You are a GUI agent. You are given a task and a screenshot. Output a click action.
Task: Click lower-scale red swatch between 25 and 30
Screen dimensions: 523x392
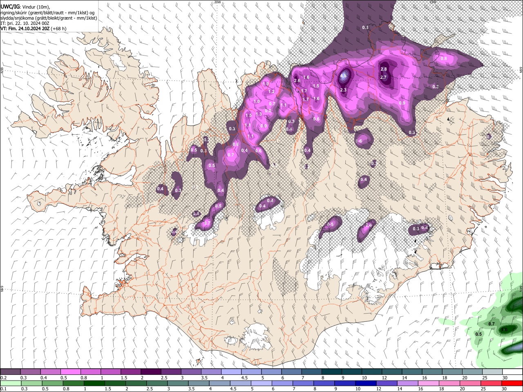click(x=492, y=383)
